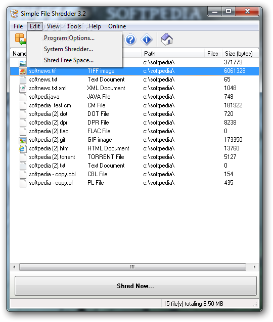The image size is (273, 322).
Task: Click the size value 173350
Action: (x=233, y=140)
